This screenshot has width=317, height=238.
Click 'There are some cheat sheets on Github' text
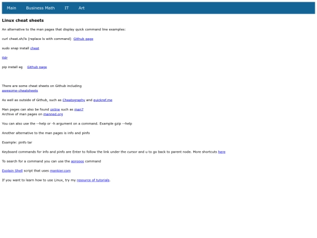click(x=42, y=86)
